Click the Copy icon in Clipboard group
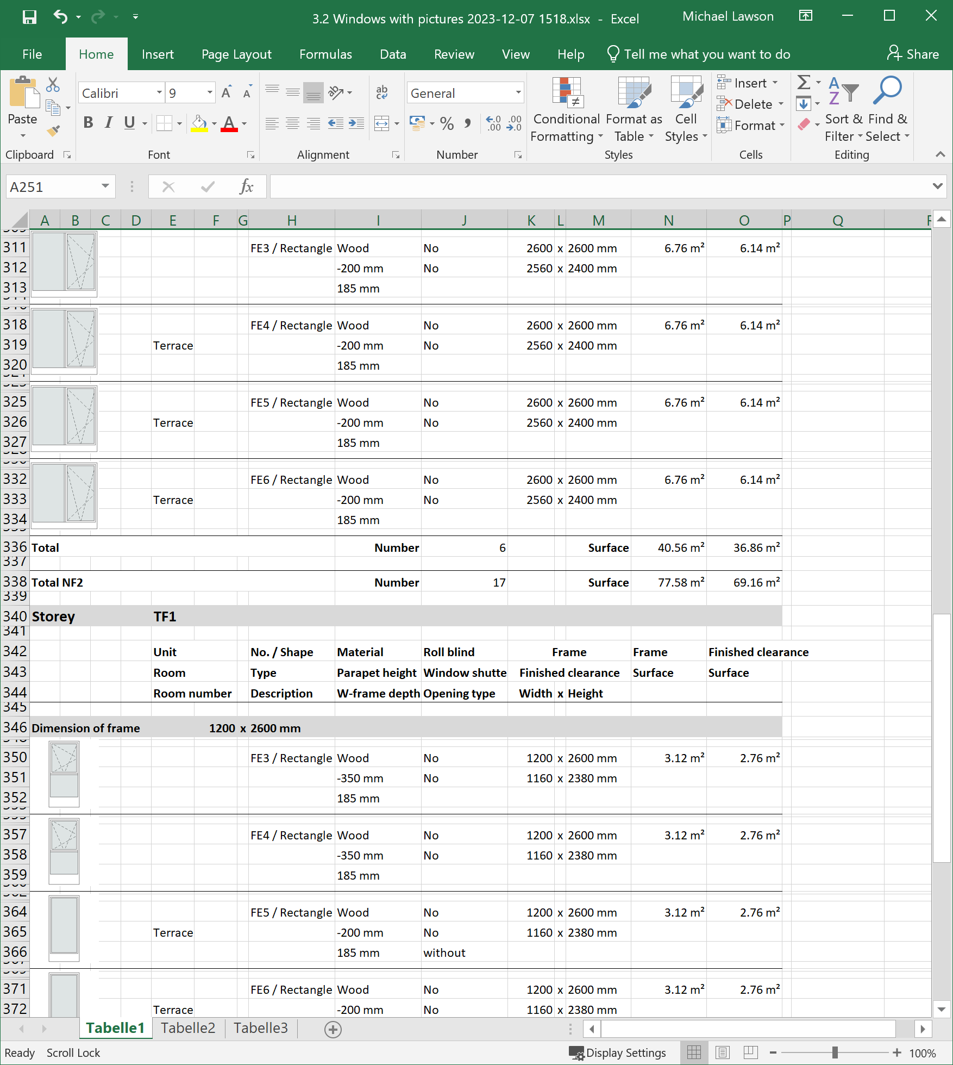The height and width of the screenshot is (1065, 953). coord(53,108)
